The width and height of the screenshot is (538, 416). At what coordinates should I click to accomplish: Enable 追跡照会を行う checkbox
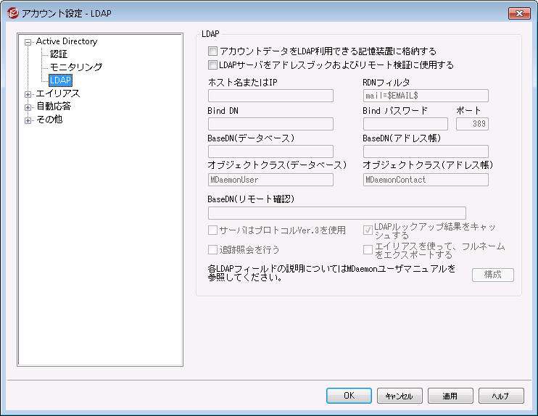point(212,249)
